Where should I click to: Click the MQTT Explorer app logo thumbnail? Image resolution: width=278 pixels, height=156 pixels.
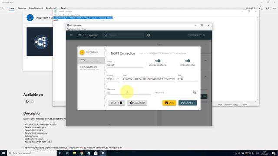(x=40, y=42)
